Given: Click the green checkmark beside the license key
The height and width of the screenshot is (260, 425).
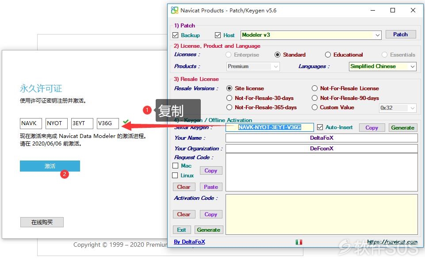Looking at the screenshot, I should [x=126, y=122].
